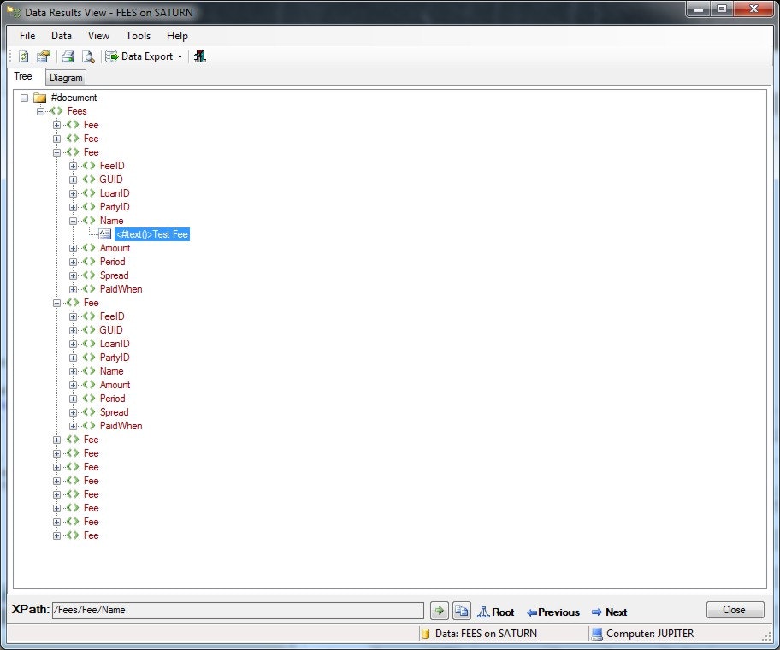Screen dimensions: 780x650
Task: Open Print Preview from the toolbar
Action: tap(88, 56)
